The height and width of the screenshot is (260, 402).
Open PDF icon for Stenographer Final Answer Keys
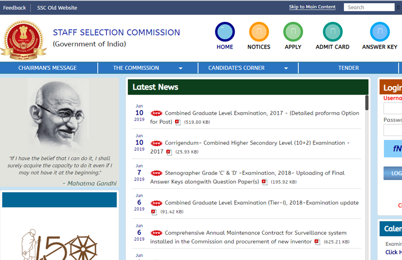coord(264,182)
